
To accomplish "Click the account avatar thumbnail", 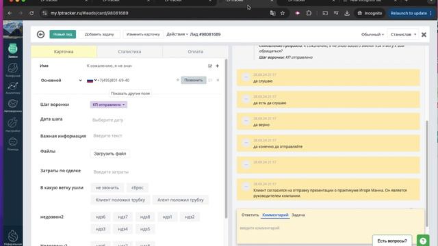I will click(13, 29).
